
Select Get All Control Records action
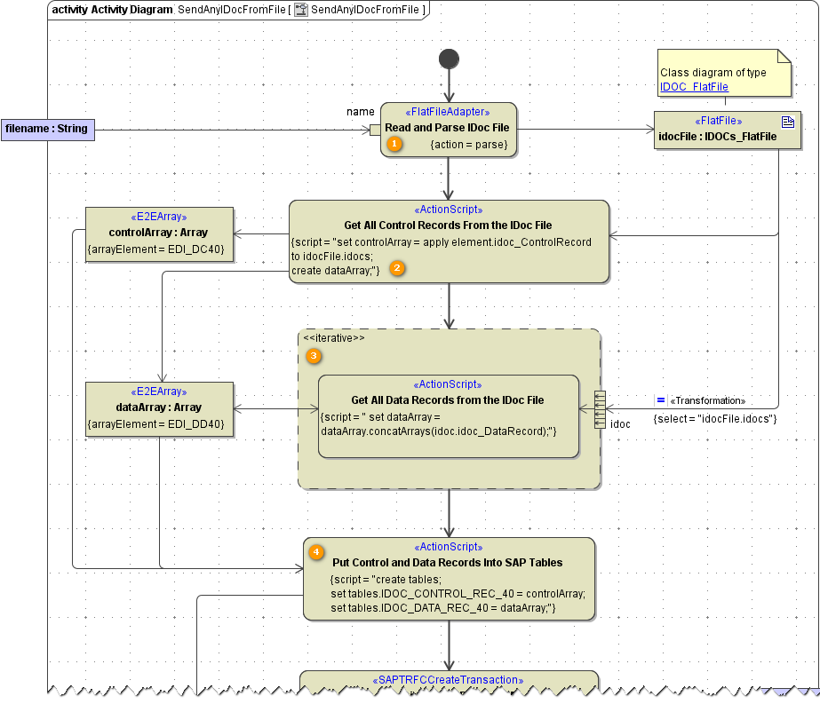pyautogui.click(x=449, y=241)
